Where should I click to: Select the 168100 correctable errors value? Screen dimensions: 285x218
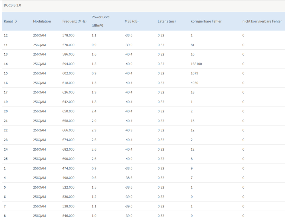click(x=196, y=64)
